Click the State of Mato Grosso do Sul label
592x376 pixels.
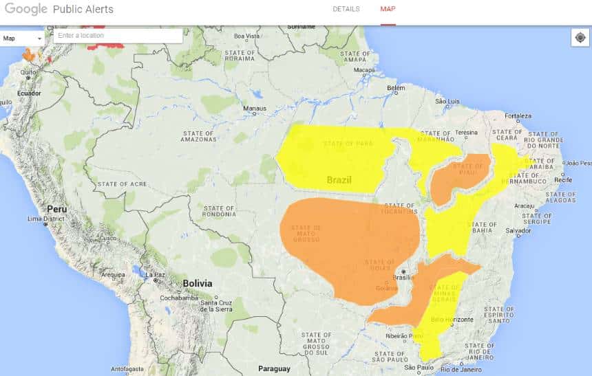(x=317, y=344)
